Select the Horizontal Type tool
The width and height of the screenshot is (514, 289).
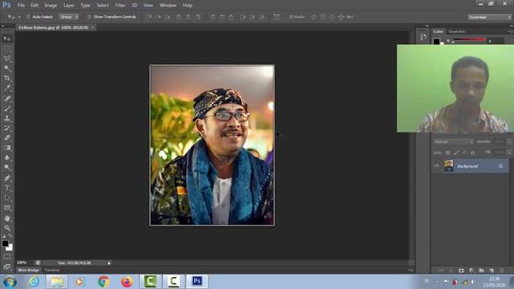pos(7,188)
